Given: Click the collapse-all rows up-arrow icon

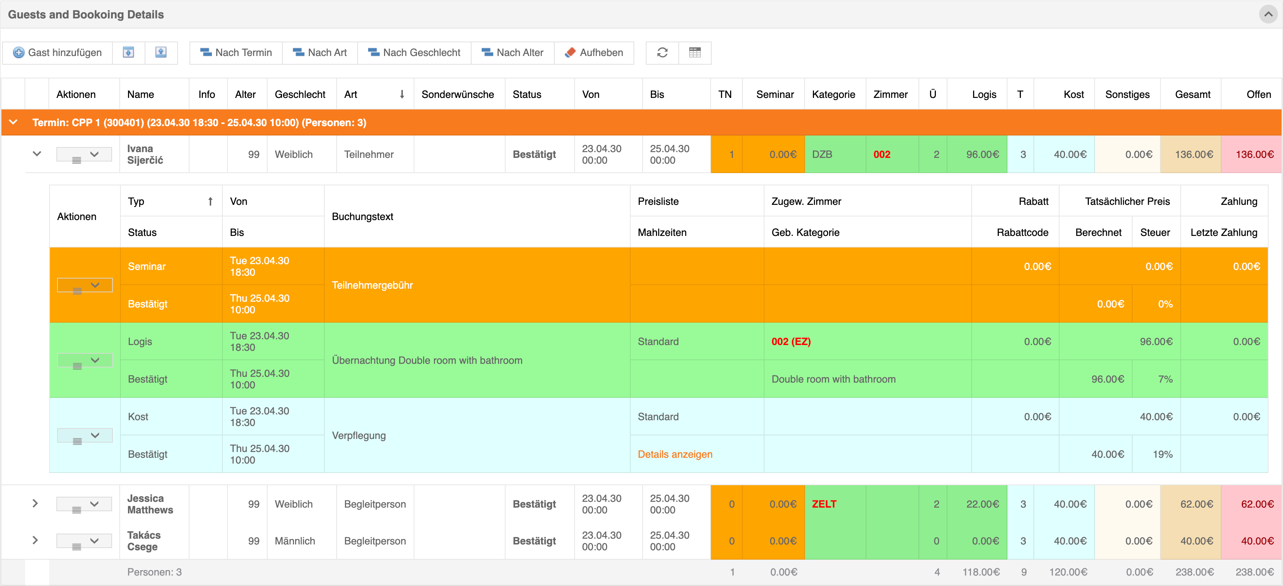Looking at the screenshot, I should 161,52.
